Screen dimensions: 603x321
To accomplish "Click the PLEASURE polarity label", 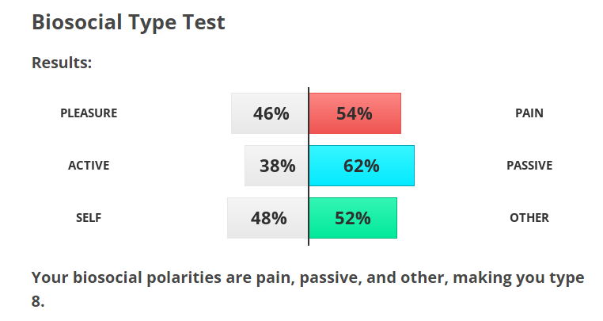I will click(x=89, y=113).
